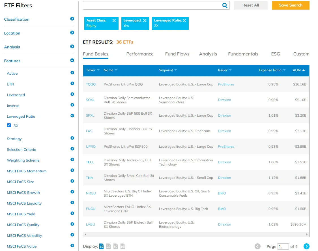The image size is (318, 251).
Task: Expand the MSCI FaCS Volatility filter
Action: [x=72, y=235]
